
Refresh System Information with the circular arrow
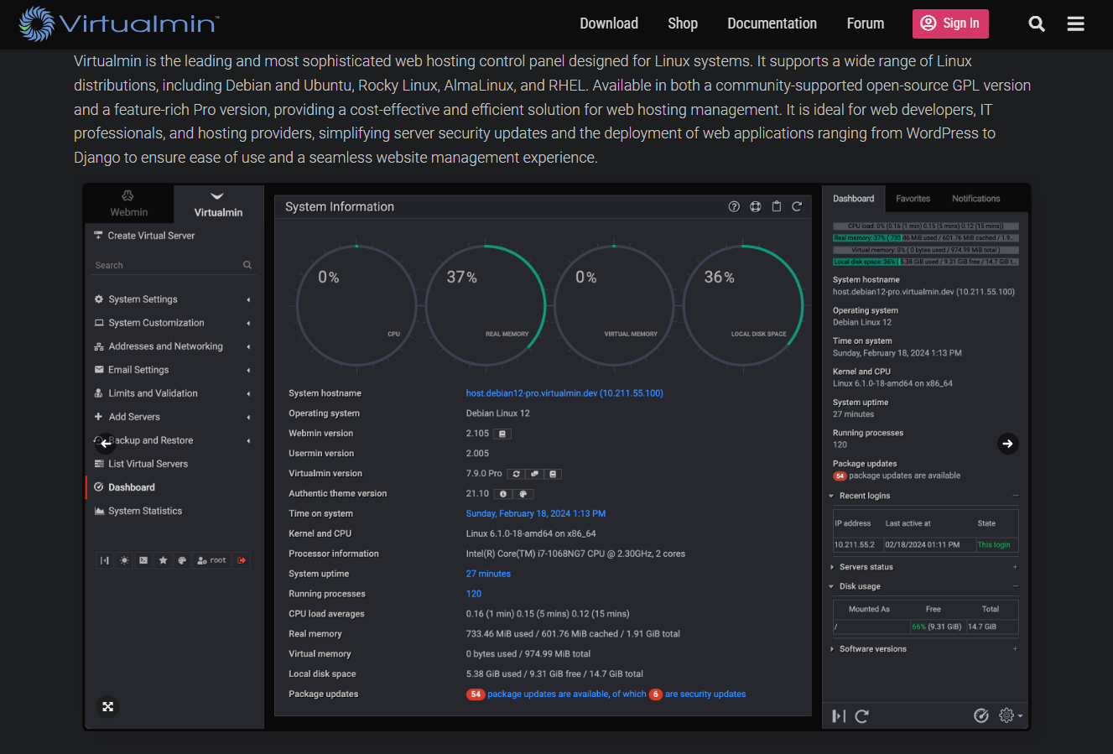pyautogui.click(x=797, y=206)
